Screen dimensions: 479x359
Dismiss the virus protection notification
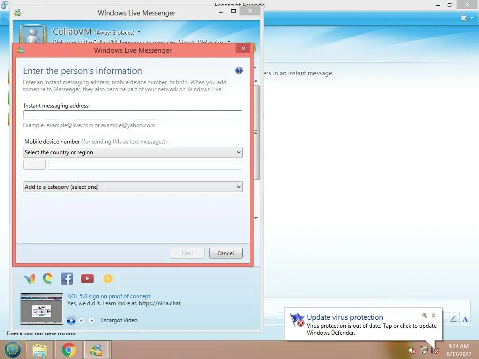point(434,316)
